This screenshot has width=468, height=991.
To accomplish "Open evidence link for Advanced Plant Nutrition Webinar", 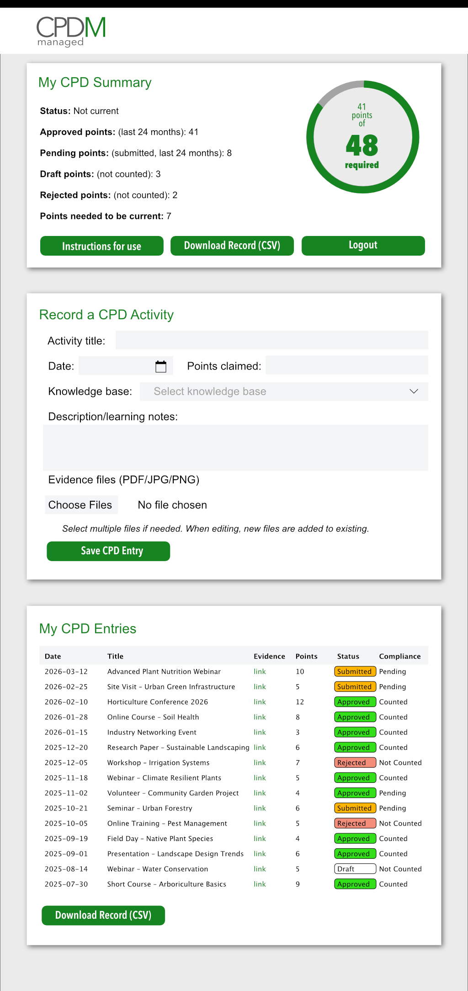I will 260,671.
